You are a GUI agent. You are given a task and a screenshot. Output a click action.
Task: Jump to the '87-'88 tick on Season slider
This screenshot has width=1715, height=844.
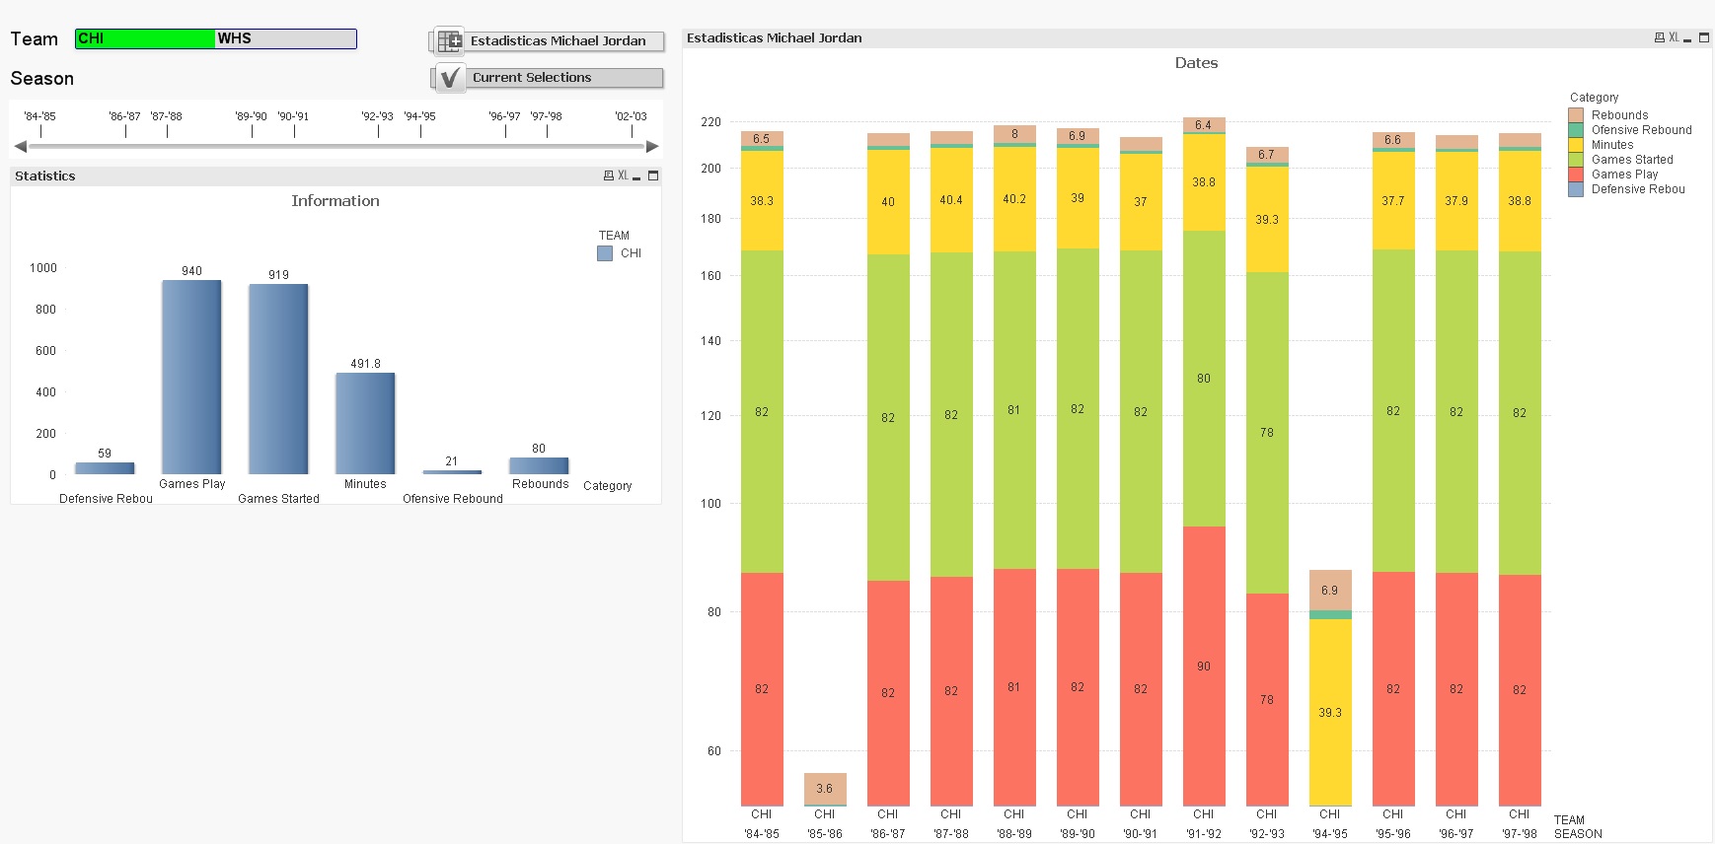(167, 116)
